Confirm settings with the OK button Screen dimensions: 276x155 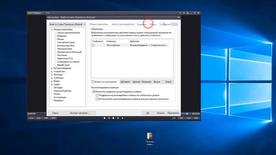pos(148,113)
